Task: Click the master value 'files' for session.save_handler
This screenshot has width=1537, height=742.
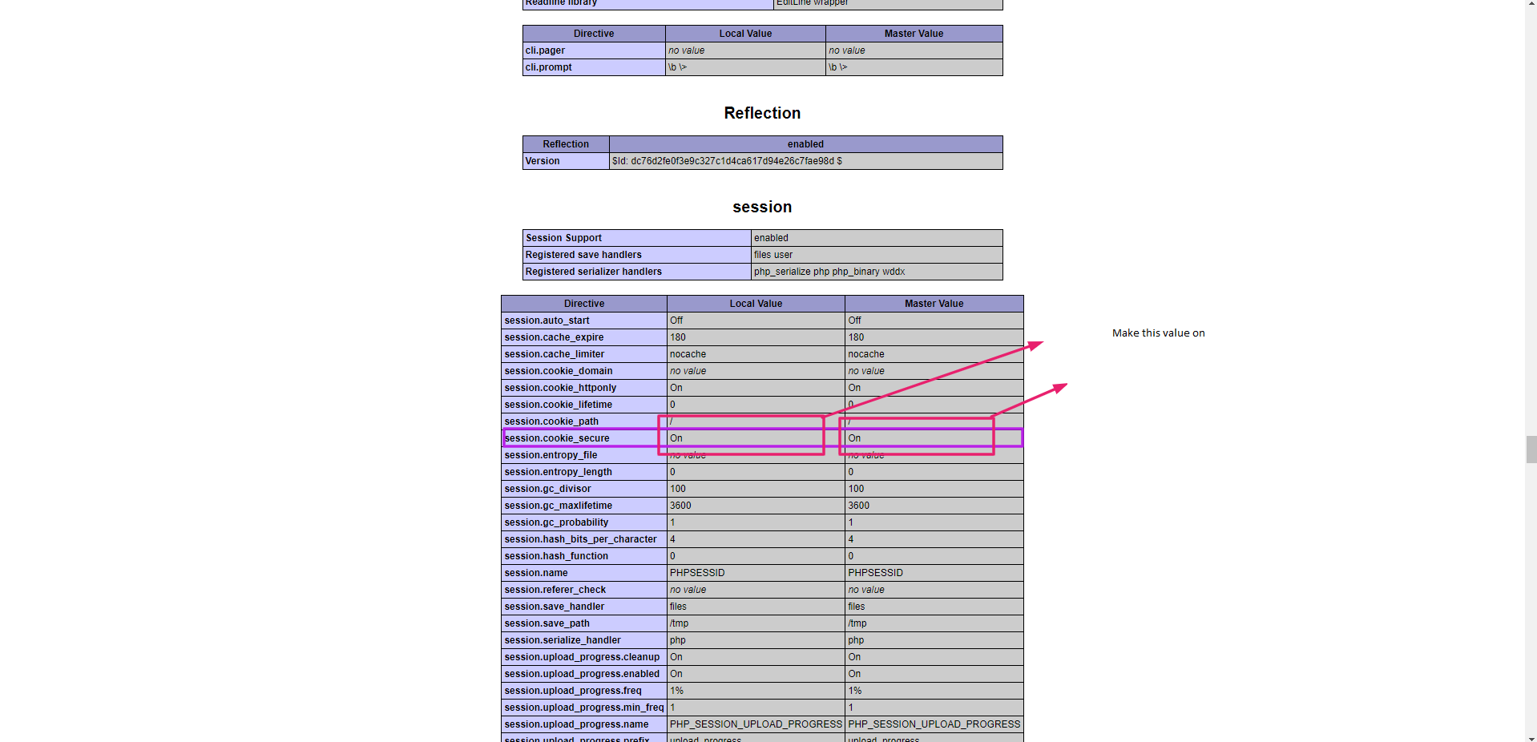Action: (857, 607)
